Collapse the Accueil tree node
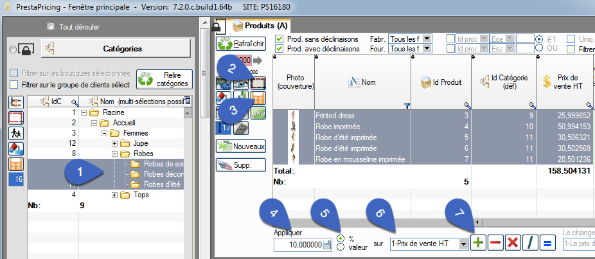 (x=94, y=123)
